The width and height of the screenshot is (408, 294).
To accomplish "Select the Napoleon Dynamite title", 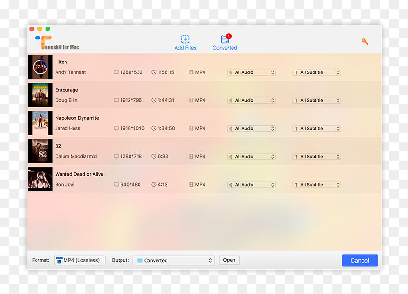I will coord(77,118).
